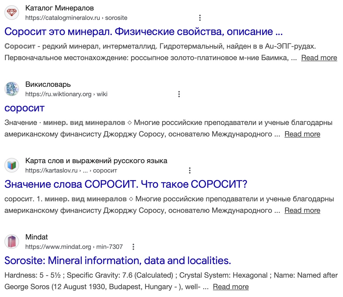This screenshot has width=343, height=297.
Task: Click the Викисловарь site favicon
Action: pos(12,89)
